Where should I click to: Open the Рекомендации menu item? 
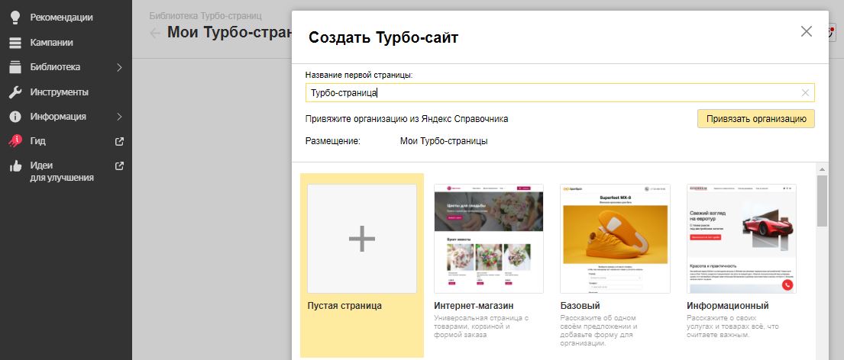coord(61,17)
